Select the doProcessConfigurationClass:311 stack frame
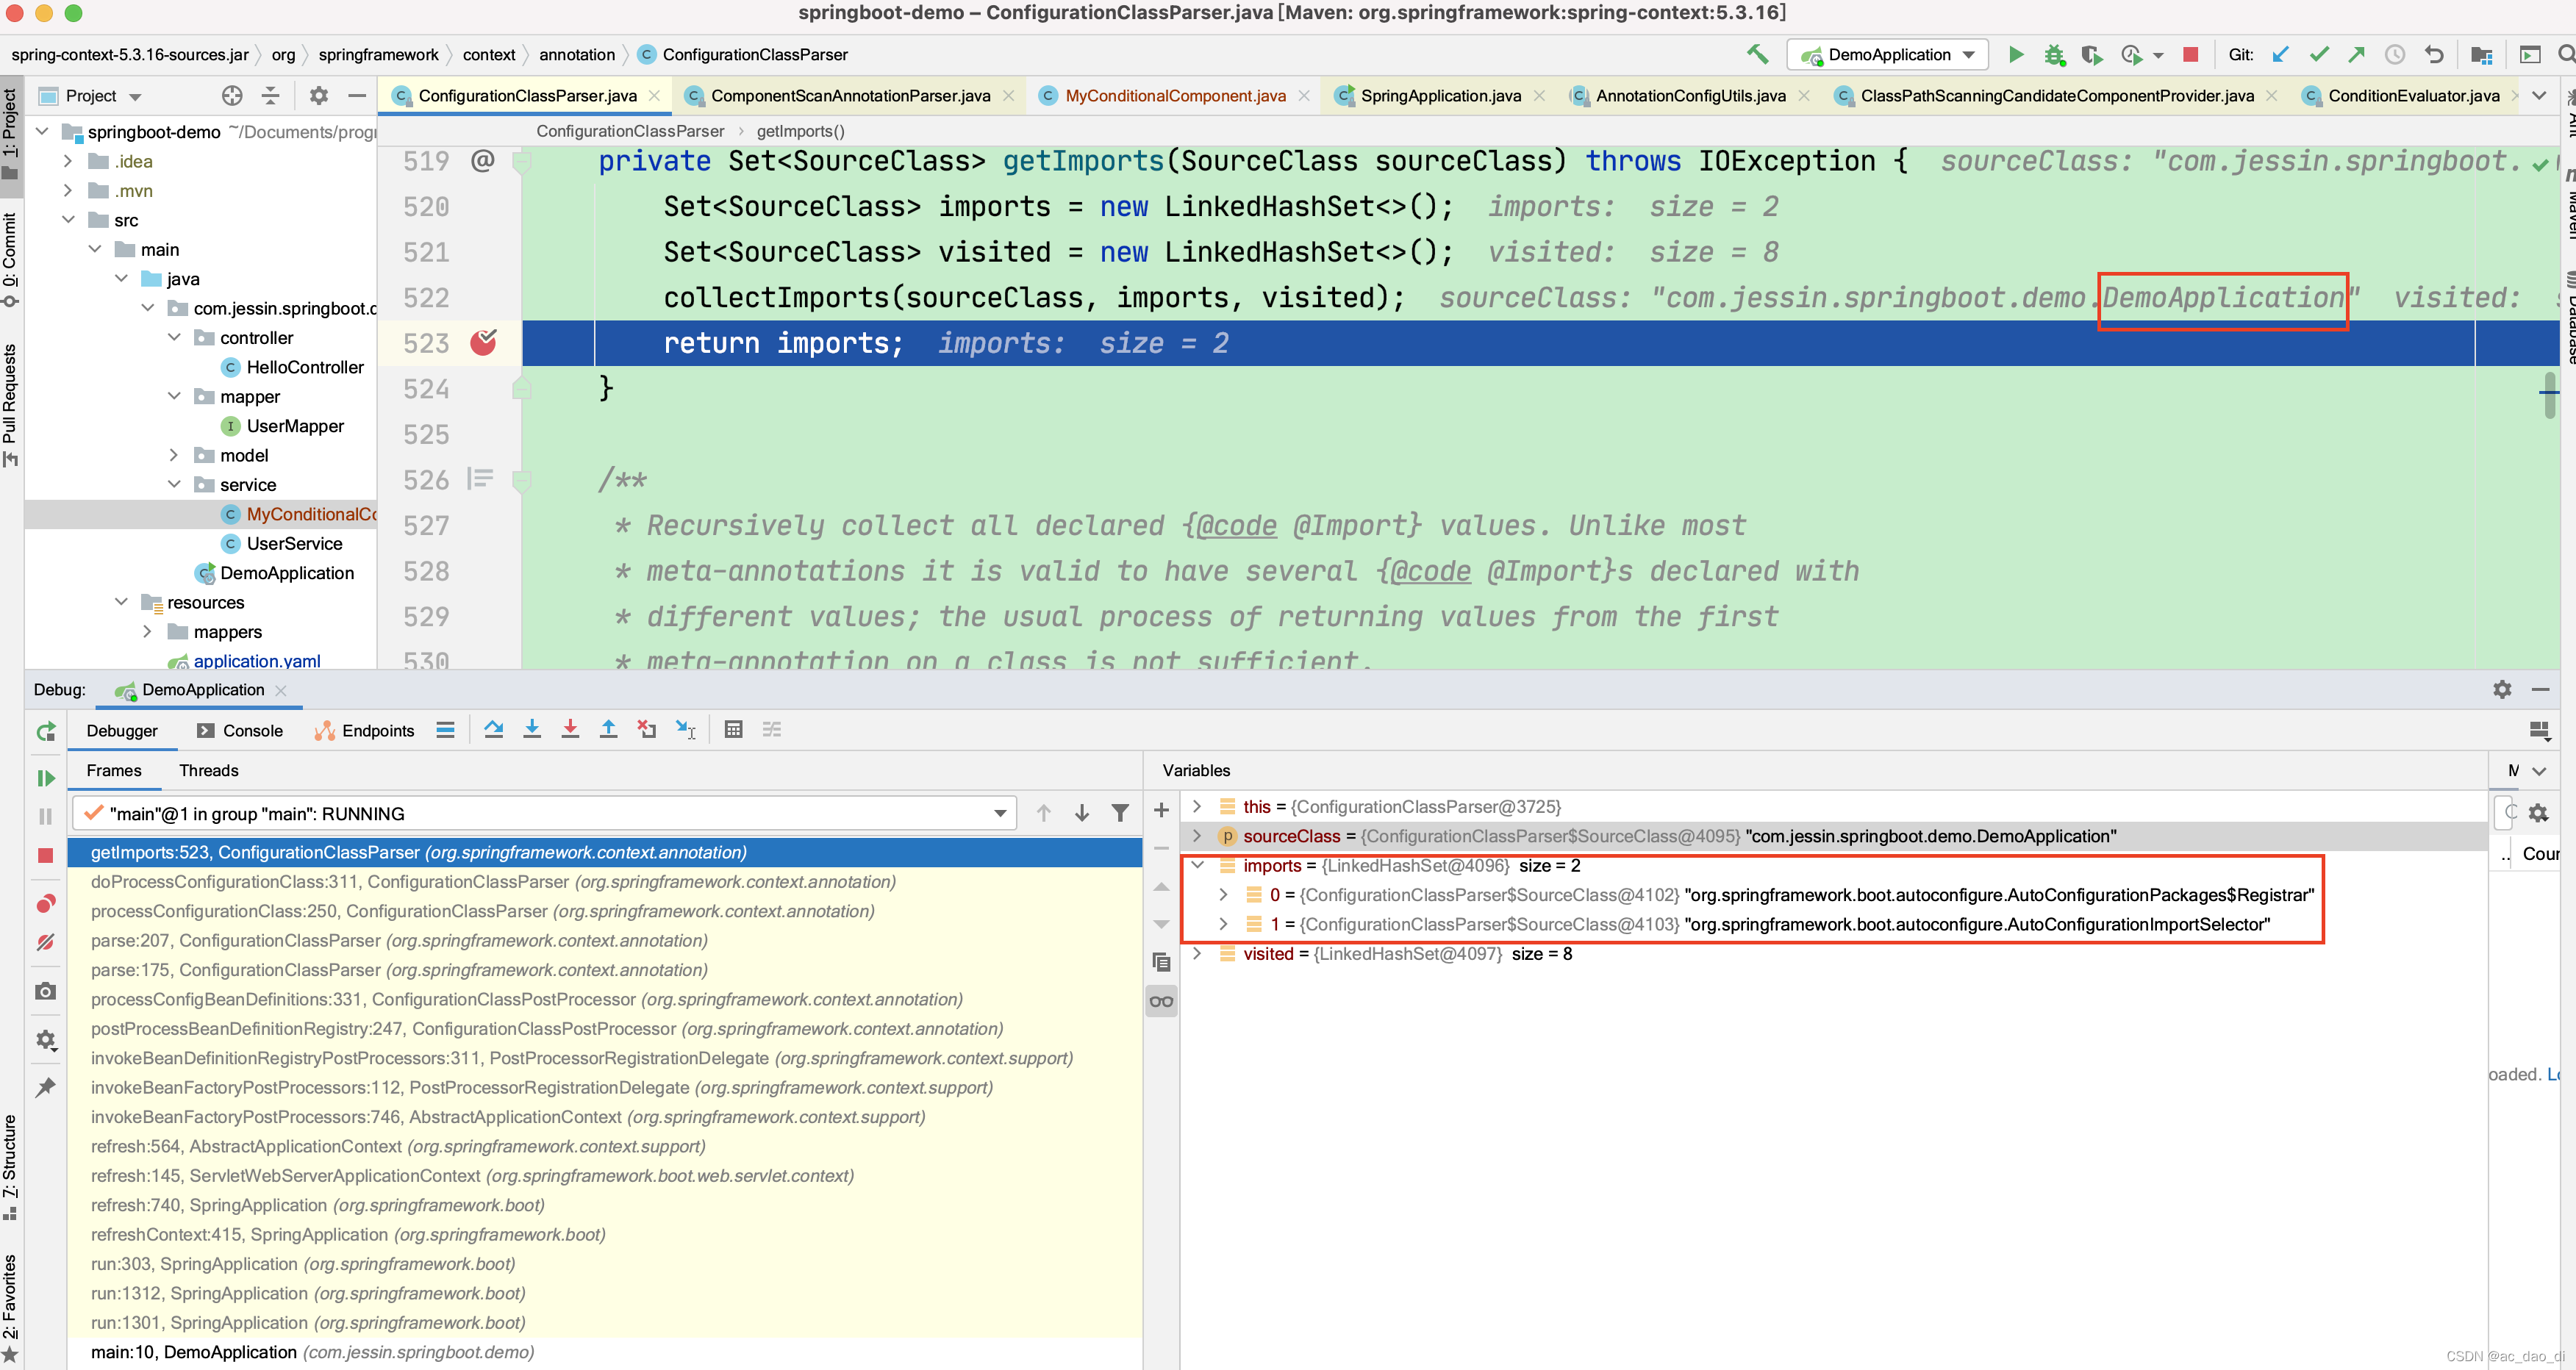The image size is (2576, 1370). [x=604, y=881]
